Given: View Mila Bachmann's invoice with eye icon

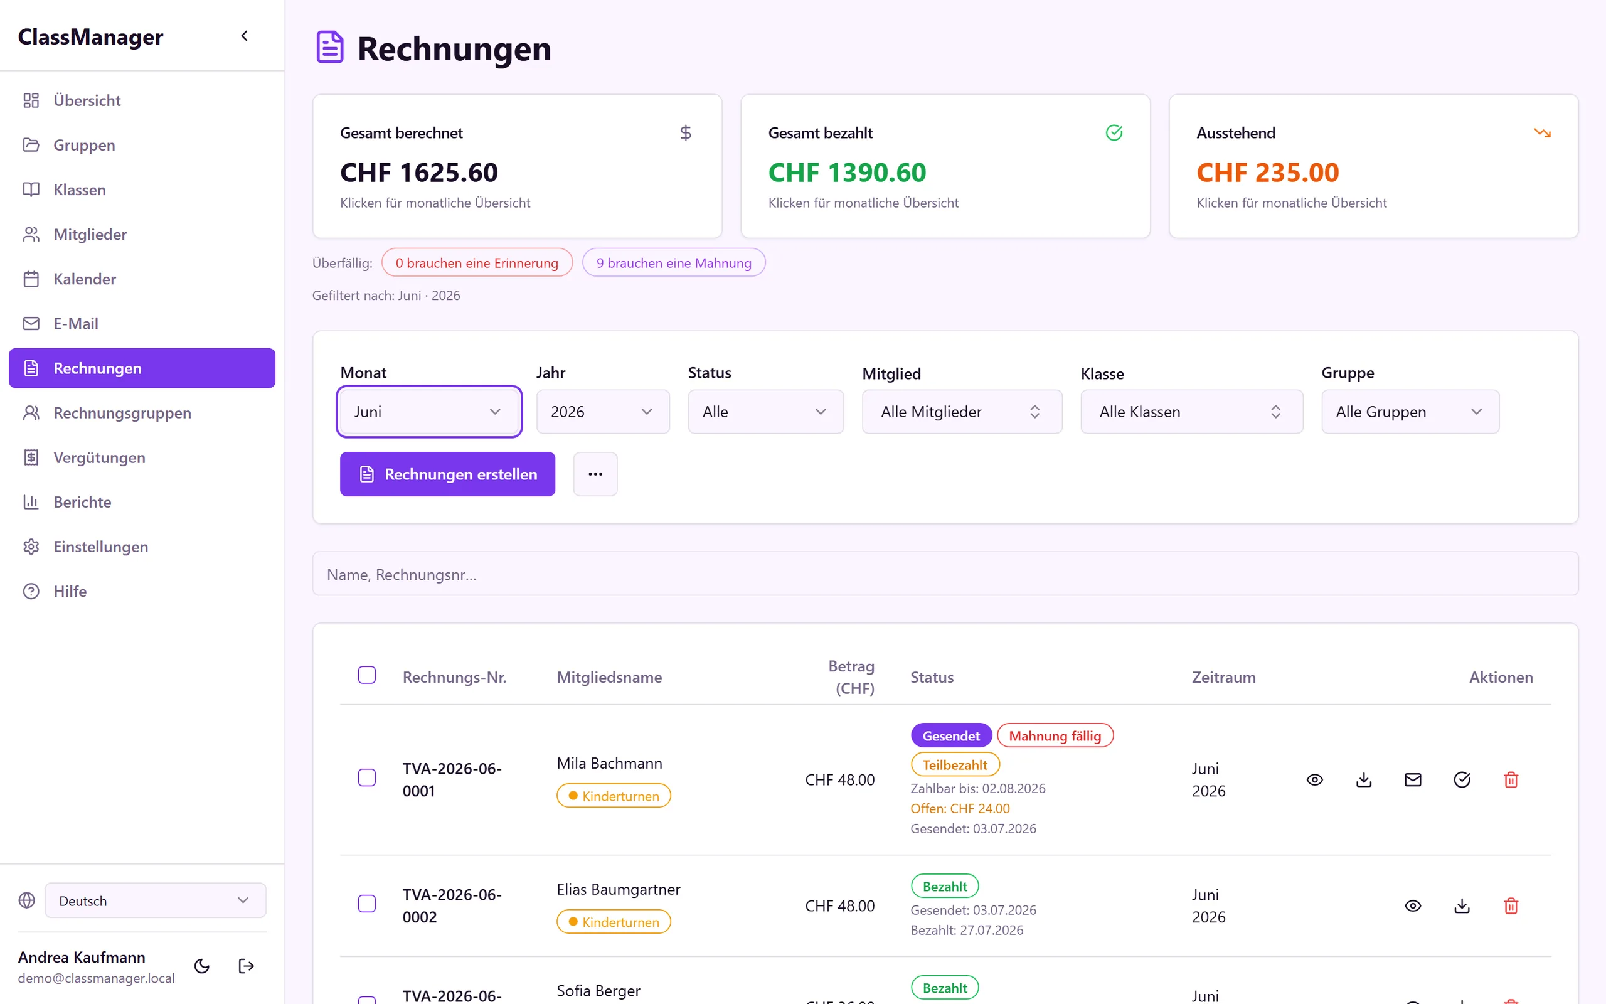Looking at the screenshot, I should pyautogui.click(x=1315, y=779).
